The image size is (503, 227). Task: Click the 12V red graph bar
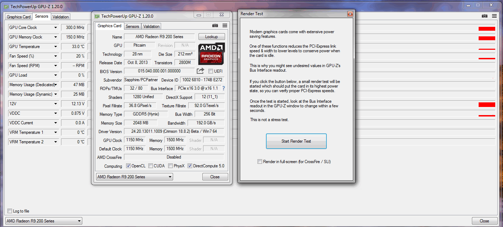point(487,104)
